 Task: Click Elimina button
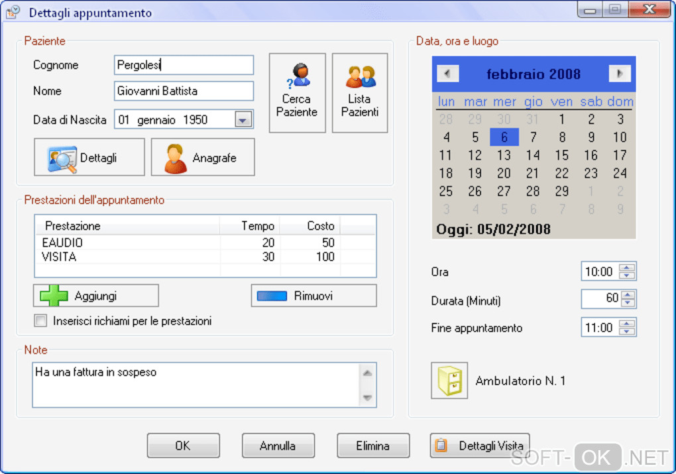pyautogui.click(x=373, y=445)
